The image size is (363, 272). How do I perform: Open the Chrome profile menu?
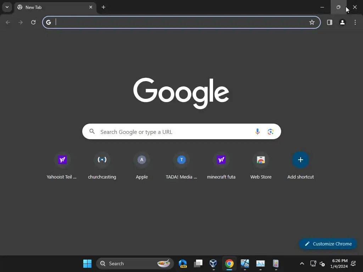[x=342, y=22]
